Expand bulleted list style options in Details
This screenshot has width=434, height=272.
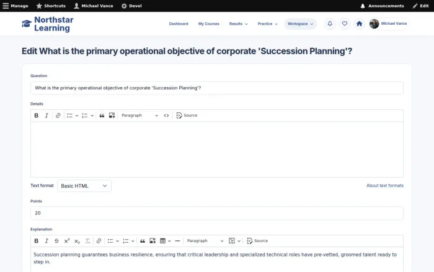point(77,116)
